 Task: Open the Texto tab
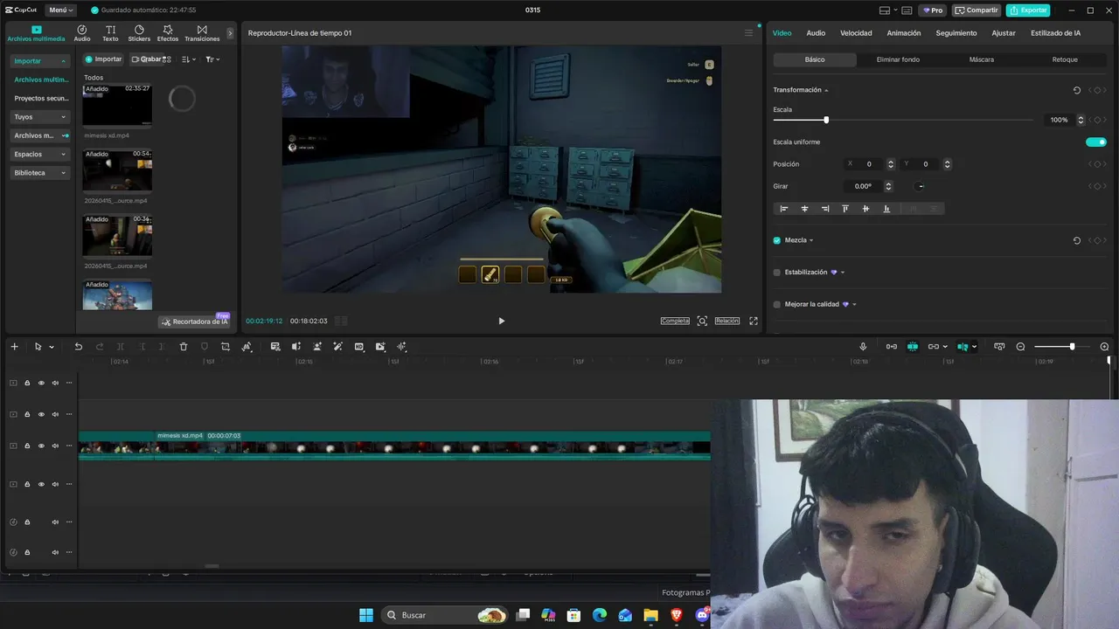(110, 33)
